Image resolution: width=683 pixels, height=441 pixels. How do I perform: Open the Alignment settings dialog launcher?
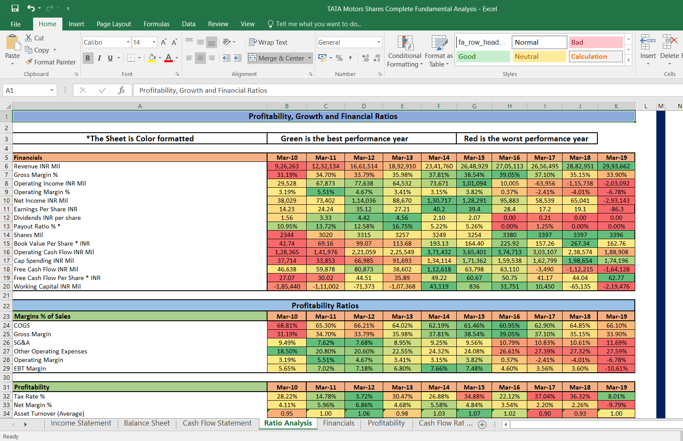pyautogui.click(x=311, y=74)
